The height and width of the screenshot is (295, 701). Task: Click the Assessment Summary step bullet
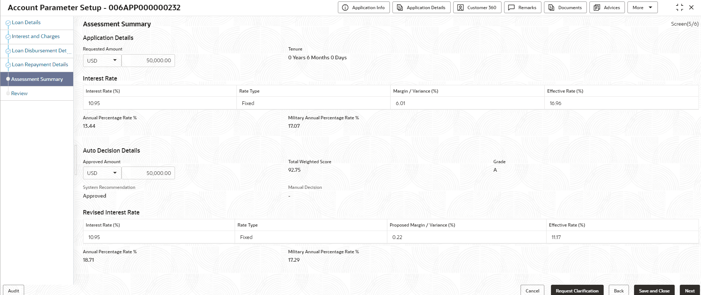point(8,79)
